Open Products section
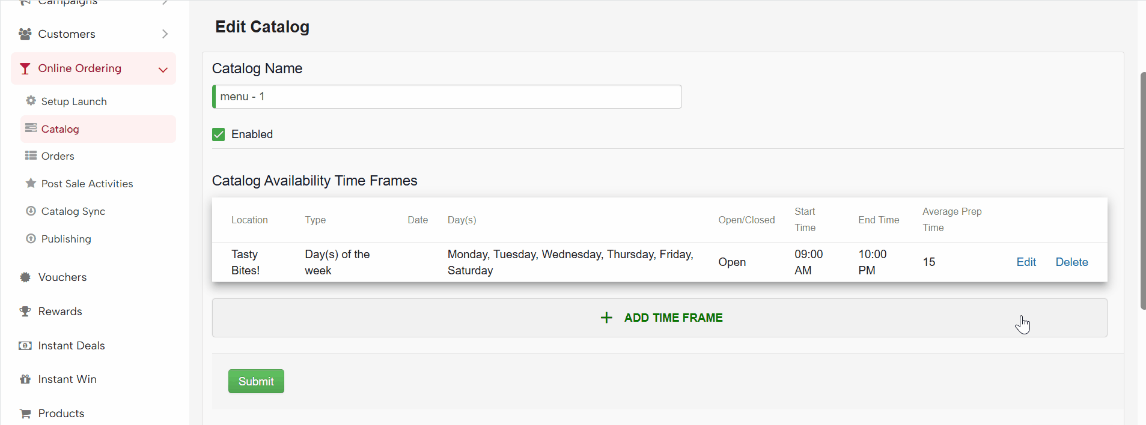Viewport: 1146px width, 425px height. click(61, 414)
